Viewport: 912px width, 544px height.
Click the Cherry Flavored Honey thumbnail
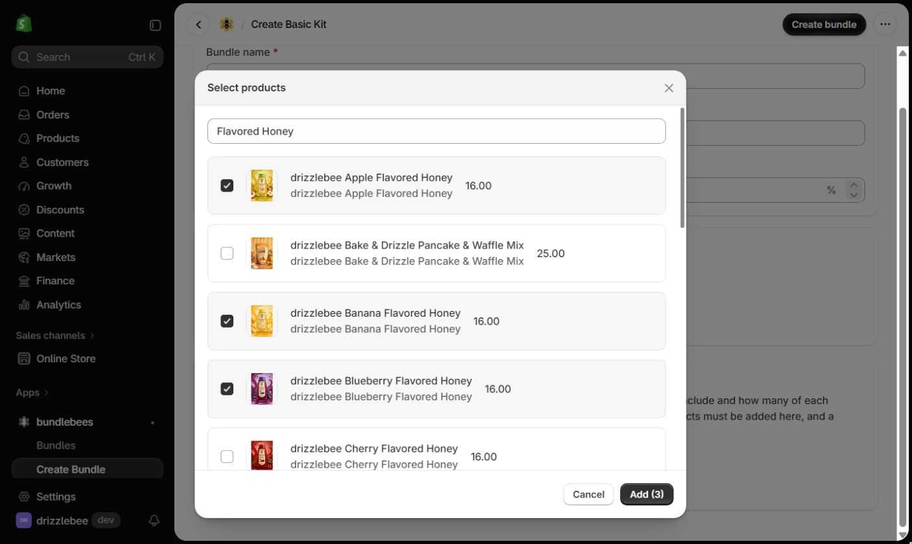(262, 456)
